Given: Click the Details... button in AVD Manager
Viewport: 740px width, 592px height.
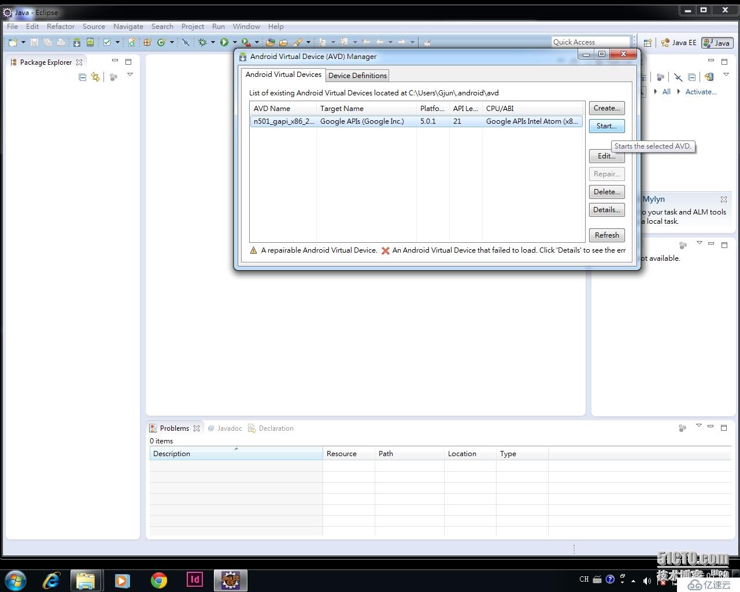Looking at the screenshot, I should coord(606,210).
